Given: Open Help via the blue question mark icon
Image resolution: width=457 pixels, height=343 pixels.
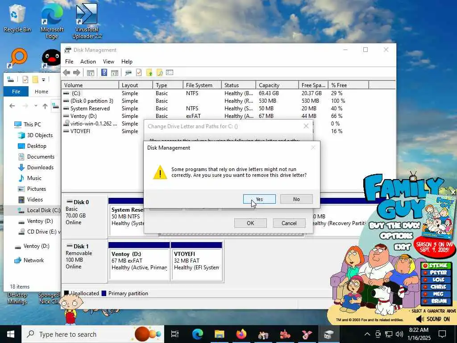Looking at the screenshot, I should (x=104, y=72).
